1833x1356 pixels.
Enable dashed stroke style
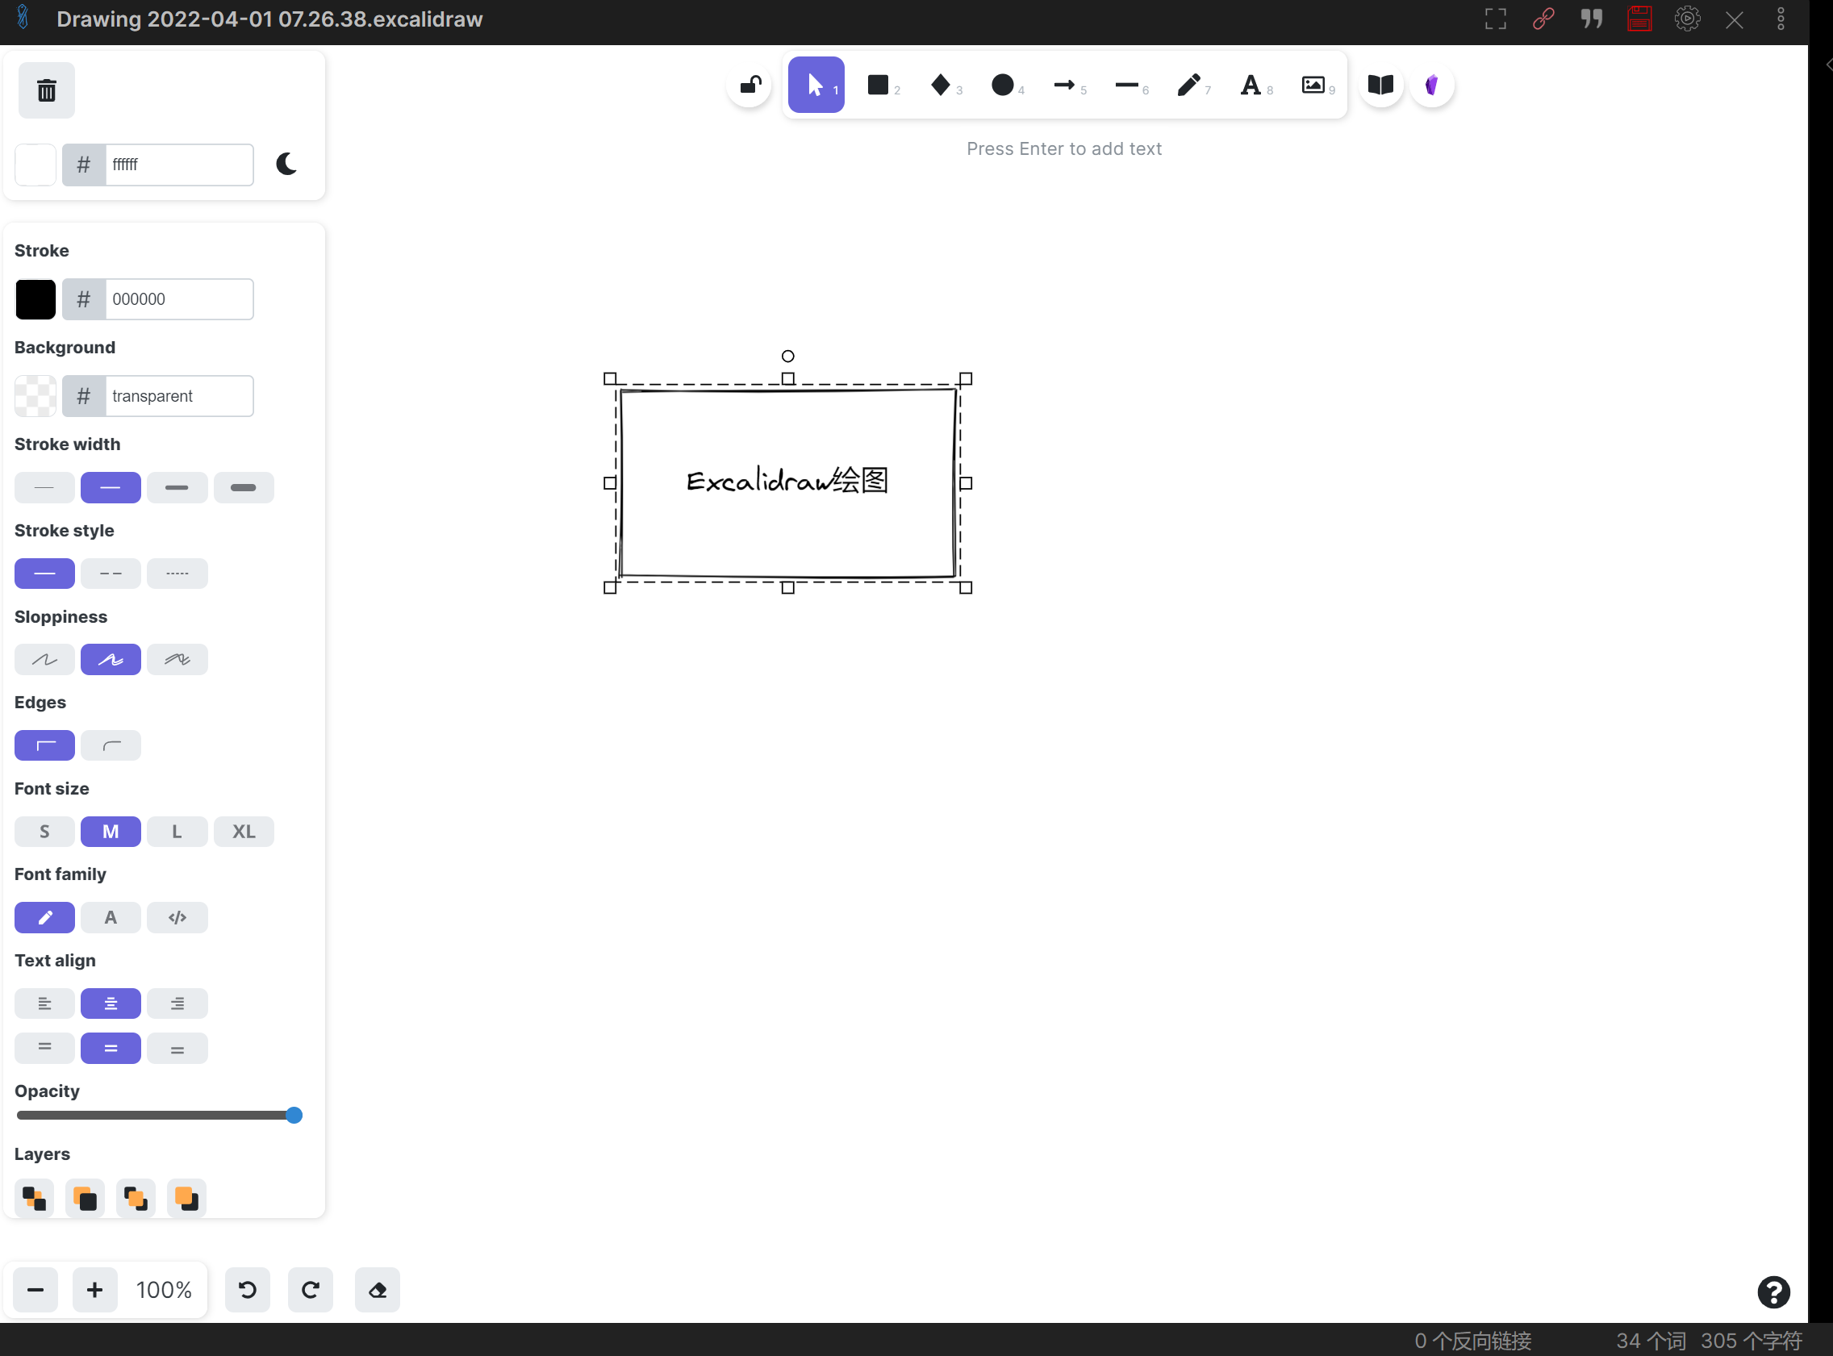(x=110, y=573)
